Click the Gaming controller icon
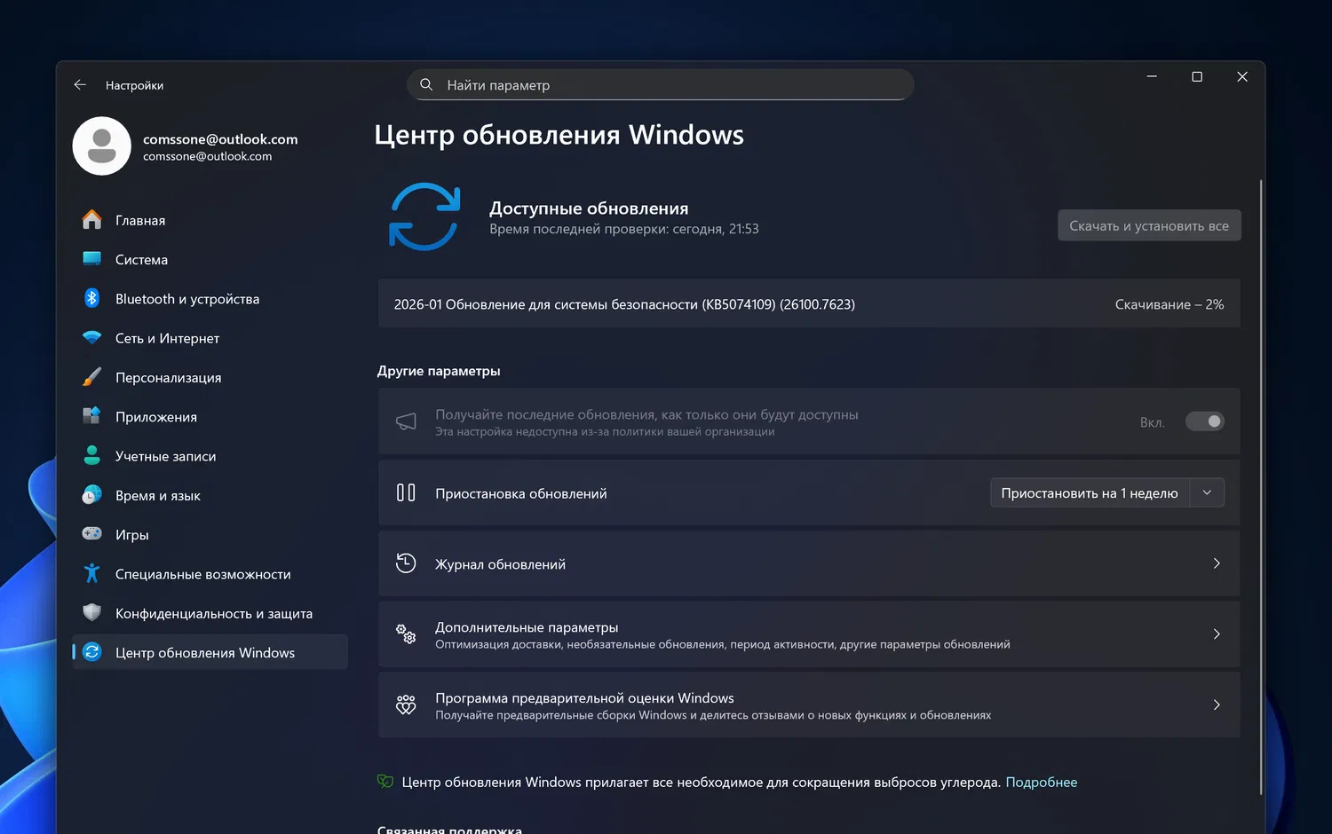The height and width of the screenshot is (834, 1332). click(91, 534)
